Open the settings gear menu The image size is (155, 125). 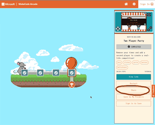[134, 4]
